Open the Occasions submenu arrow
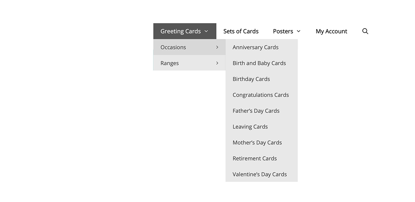 pyautogui.click(x=217, y=47)
